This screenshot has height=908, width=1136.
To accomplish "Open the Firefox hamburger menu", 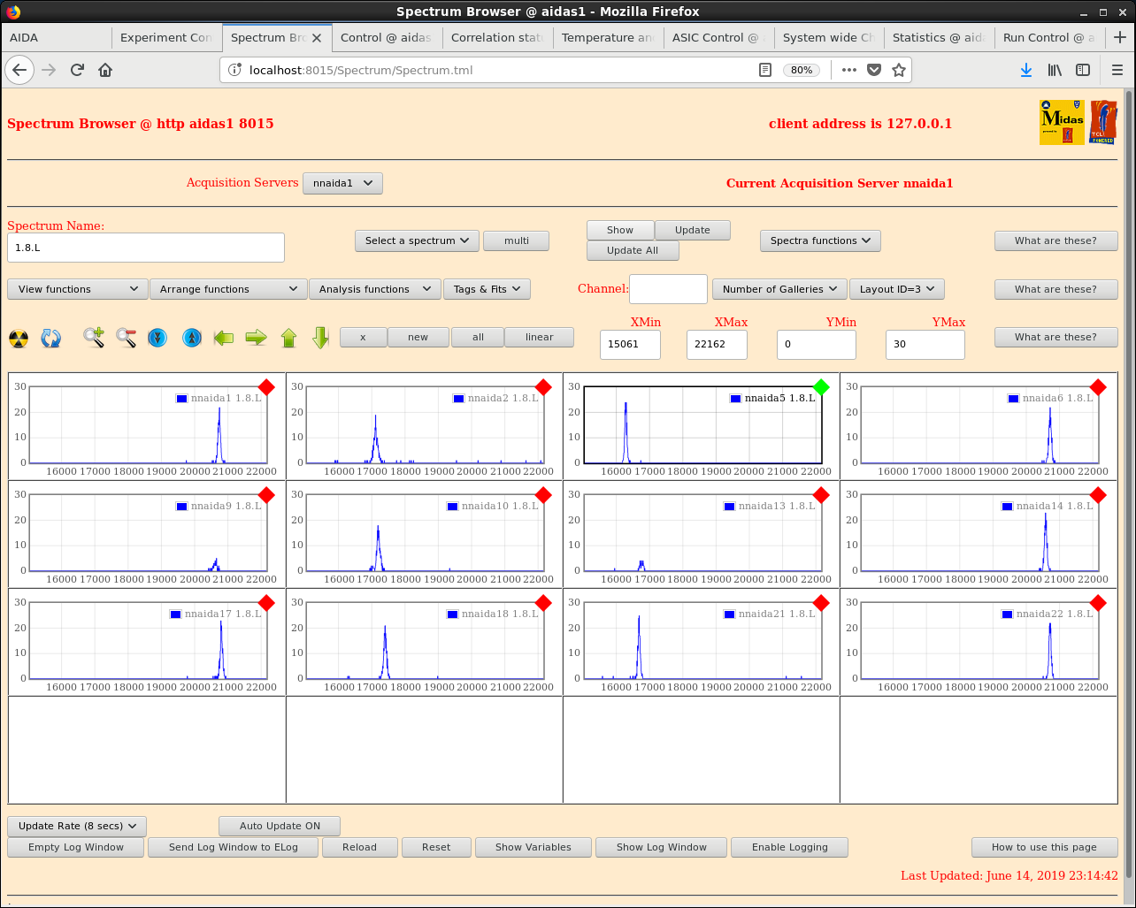I will (1117, 70).
